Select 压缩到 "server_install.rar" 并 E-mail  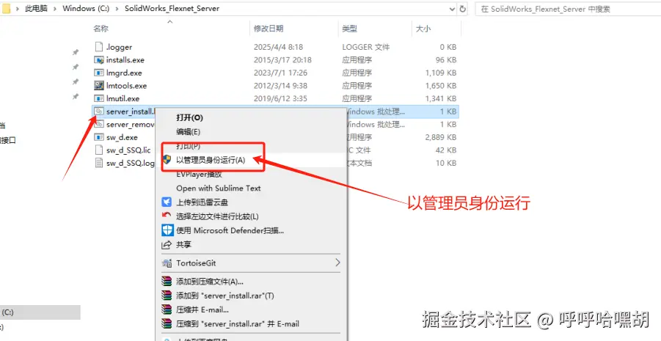point(238,323)
